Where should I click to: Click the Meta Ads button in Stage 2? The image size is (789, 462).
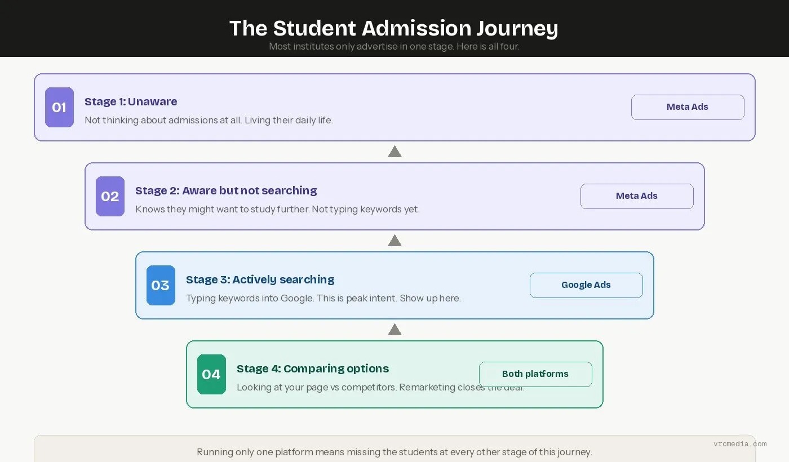tap(637, 196)
